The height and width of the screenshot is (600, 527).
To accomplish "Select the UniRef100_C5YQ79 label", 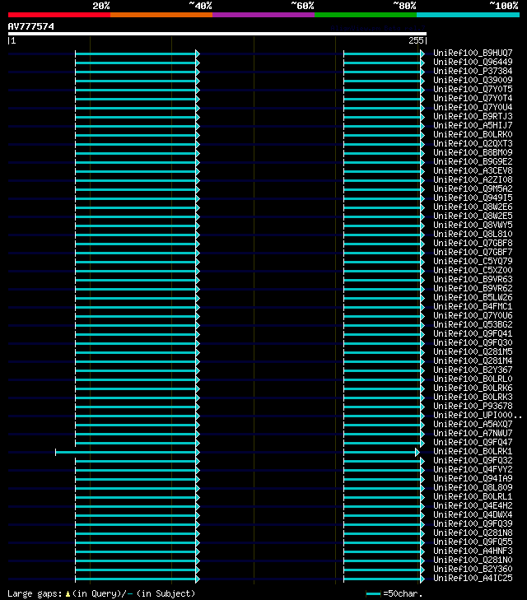I will (473, 261).
